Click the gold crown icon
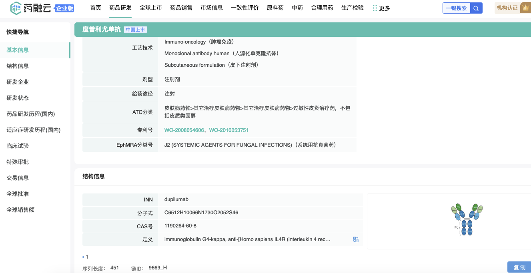 click(x=525, y=8)
